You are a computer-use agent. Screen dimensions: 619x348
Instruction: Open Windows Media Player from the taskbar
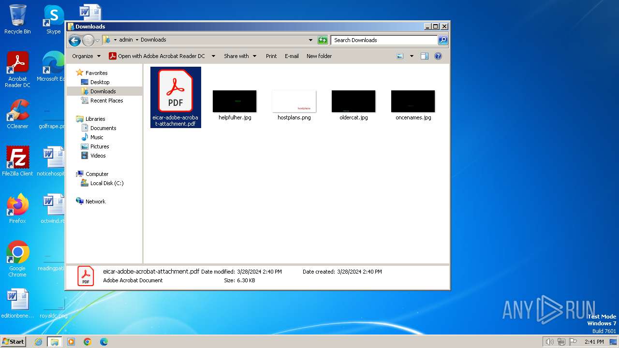(x=71, y=342)
